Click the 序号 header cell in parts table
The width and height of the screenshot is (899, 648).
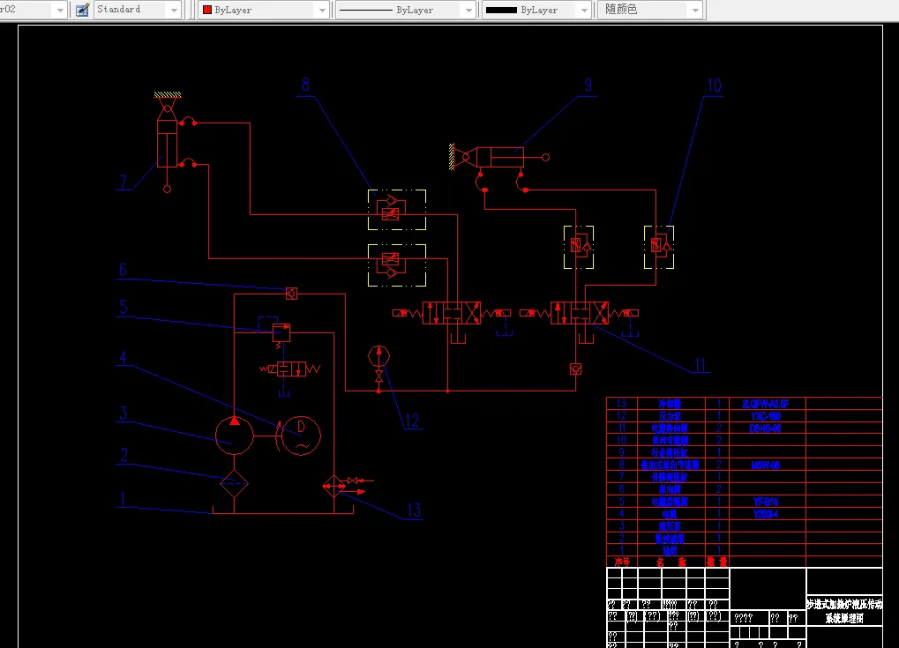click(622, 562)
